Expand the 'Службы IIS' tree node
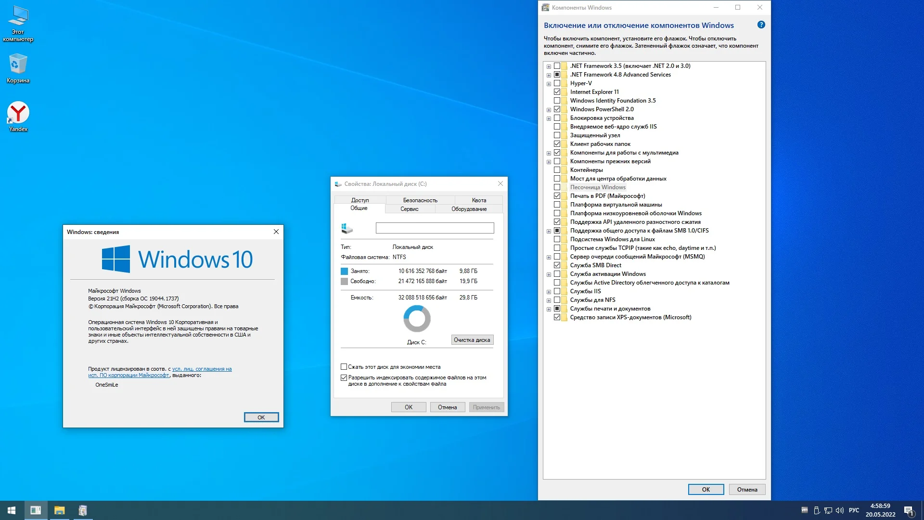 [549, 292]
